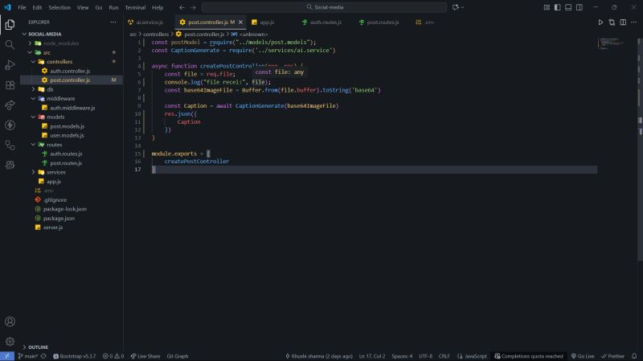Open Thunder Client lightning icon
This screenshot has width=643, height=361.
click(10, 125)
